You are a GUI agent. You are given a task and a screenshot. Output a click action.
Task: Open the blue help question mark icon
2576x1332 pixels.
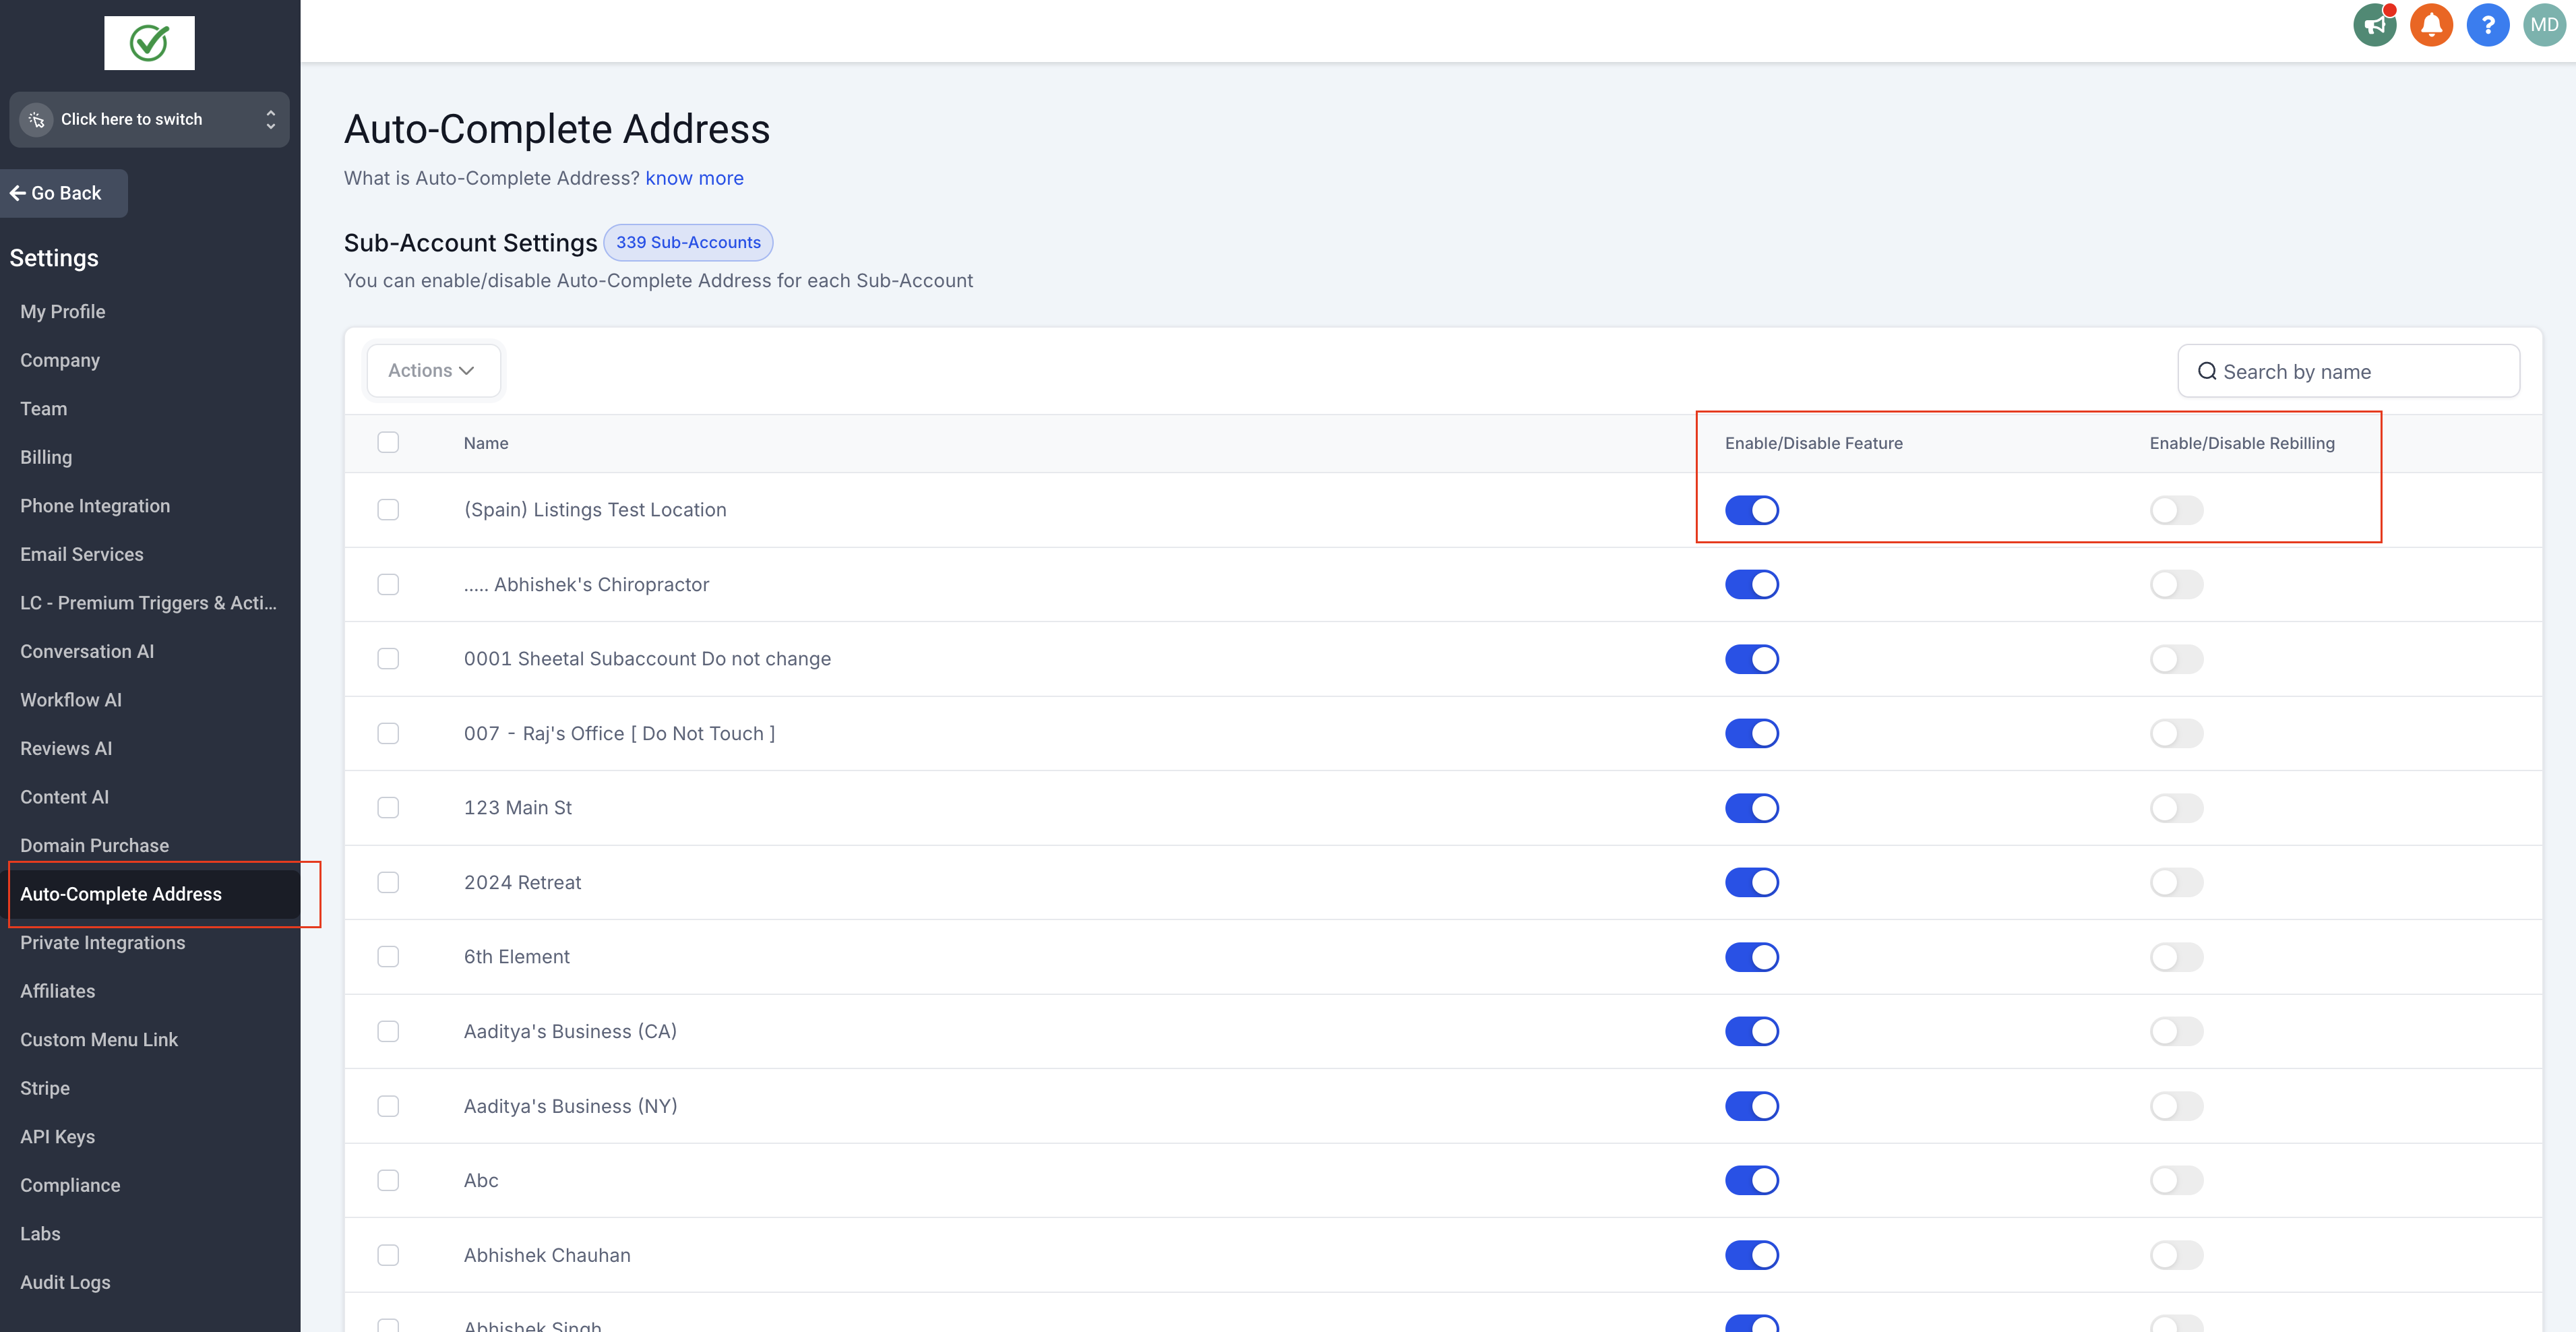click(2487, 25)
